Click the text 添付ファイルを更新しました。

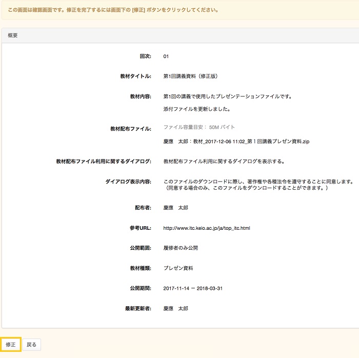tap(196, 109)
